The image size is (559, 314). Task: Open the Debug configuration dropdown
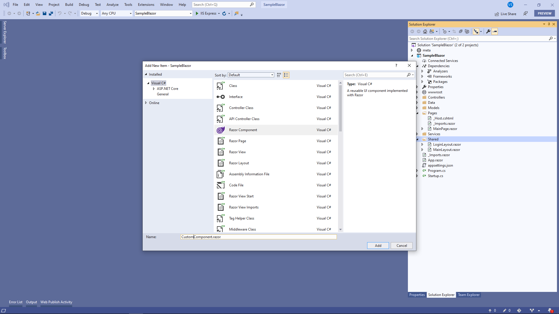tap(89, 13)
